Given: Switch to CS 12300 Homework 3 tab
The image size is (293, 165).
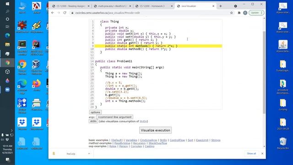Looking at the screenshot, I should pos(154,6).
